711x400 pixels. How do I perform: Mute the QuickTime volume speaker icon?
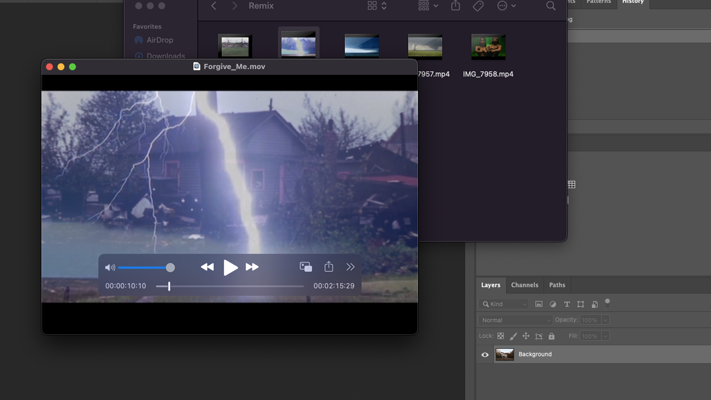point(110,268)
